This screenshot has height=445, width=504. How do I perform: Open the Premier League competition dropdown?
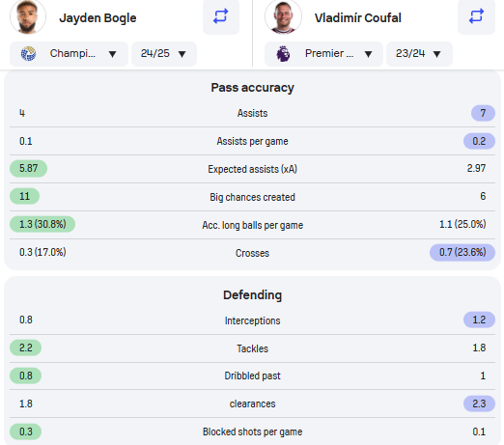click(323, 54)
